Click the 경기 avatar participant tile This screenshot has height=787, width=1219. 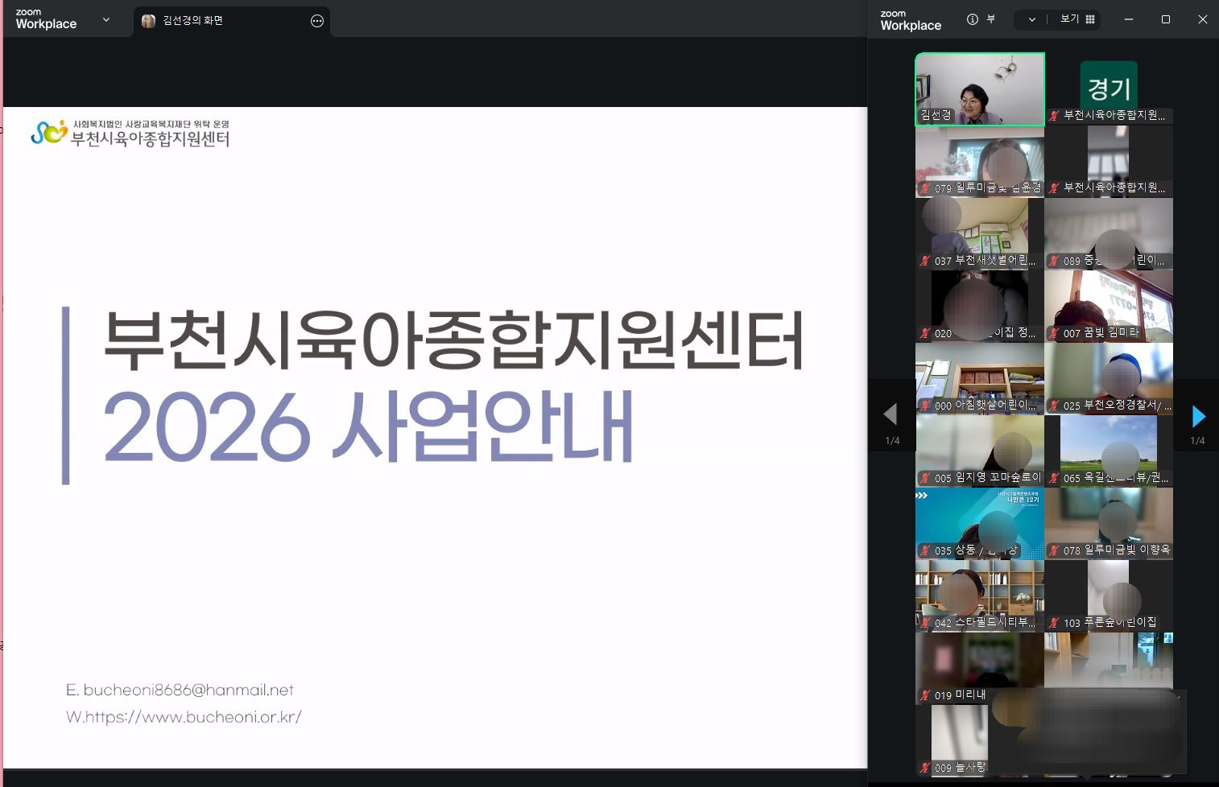[x=1108, y=89]
